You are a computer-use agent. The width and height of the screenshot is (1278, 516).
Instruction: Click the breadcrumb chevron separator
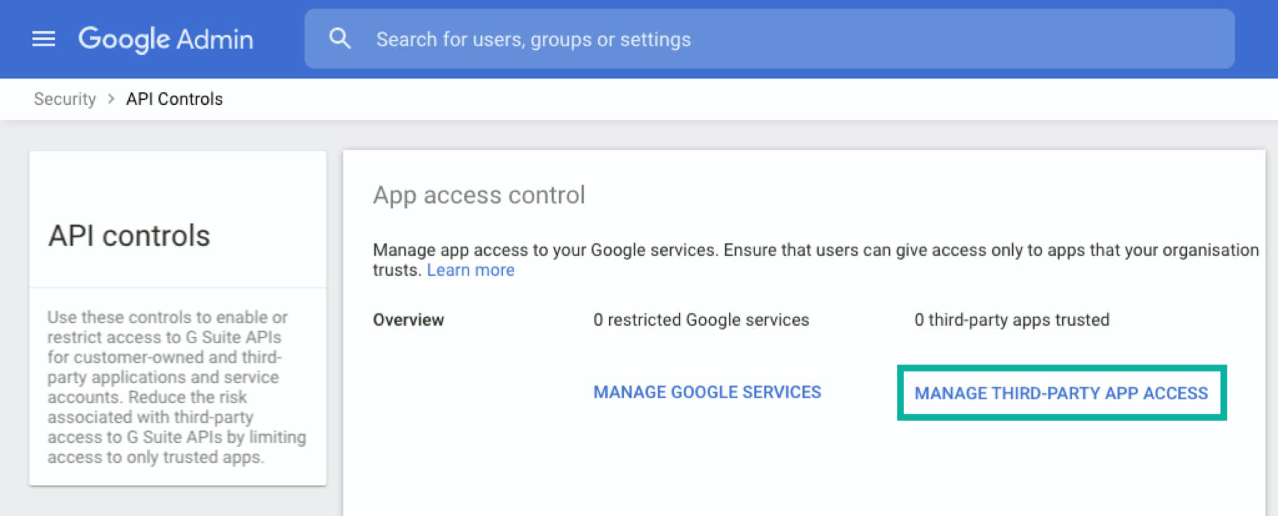[x=111, y=99]
